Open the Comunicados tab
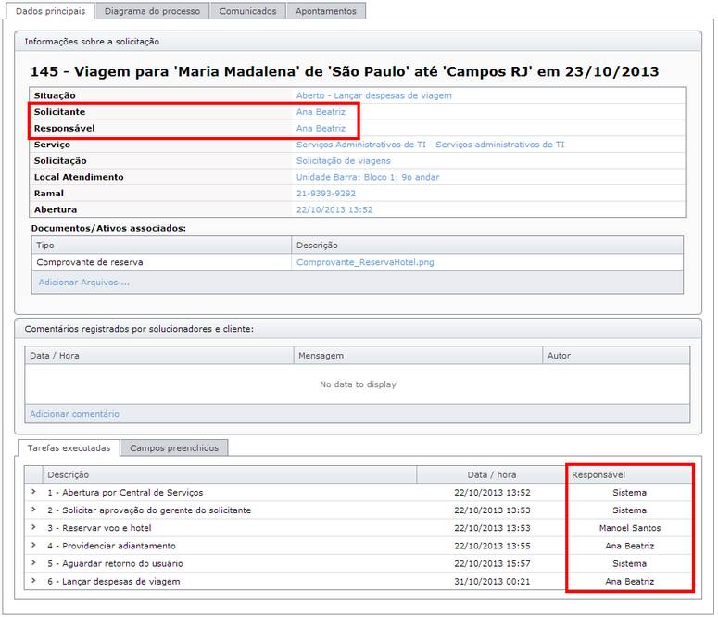 (246, 11)
